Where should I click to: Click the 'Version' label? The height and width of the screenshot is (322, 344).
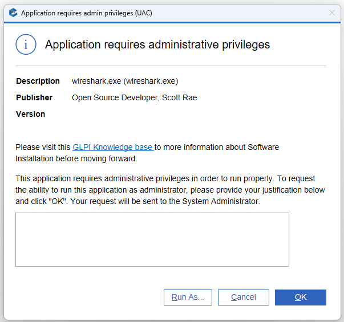[x=30, y=114]
